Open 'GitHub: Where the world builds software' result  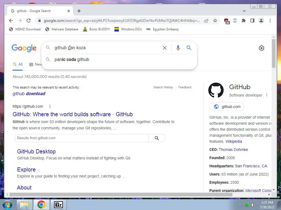72,114
